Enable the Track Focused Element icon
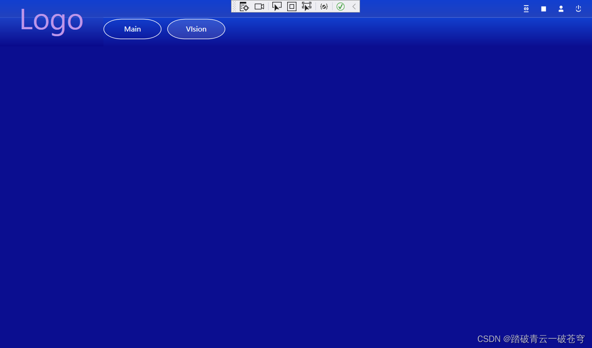Viewport: 592px width, 348px height. coord(307,6)
